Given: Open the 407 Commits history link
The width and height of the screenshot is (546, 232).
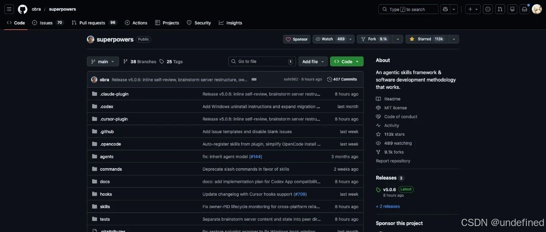Looking at the screenshot, I should pos(342,80).
